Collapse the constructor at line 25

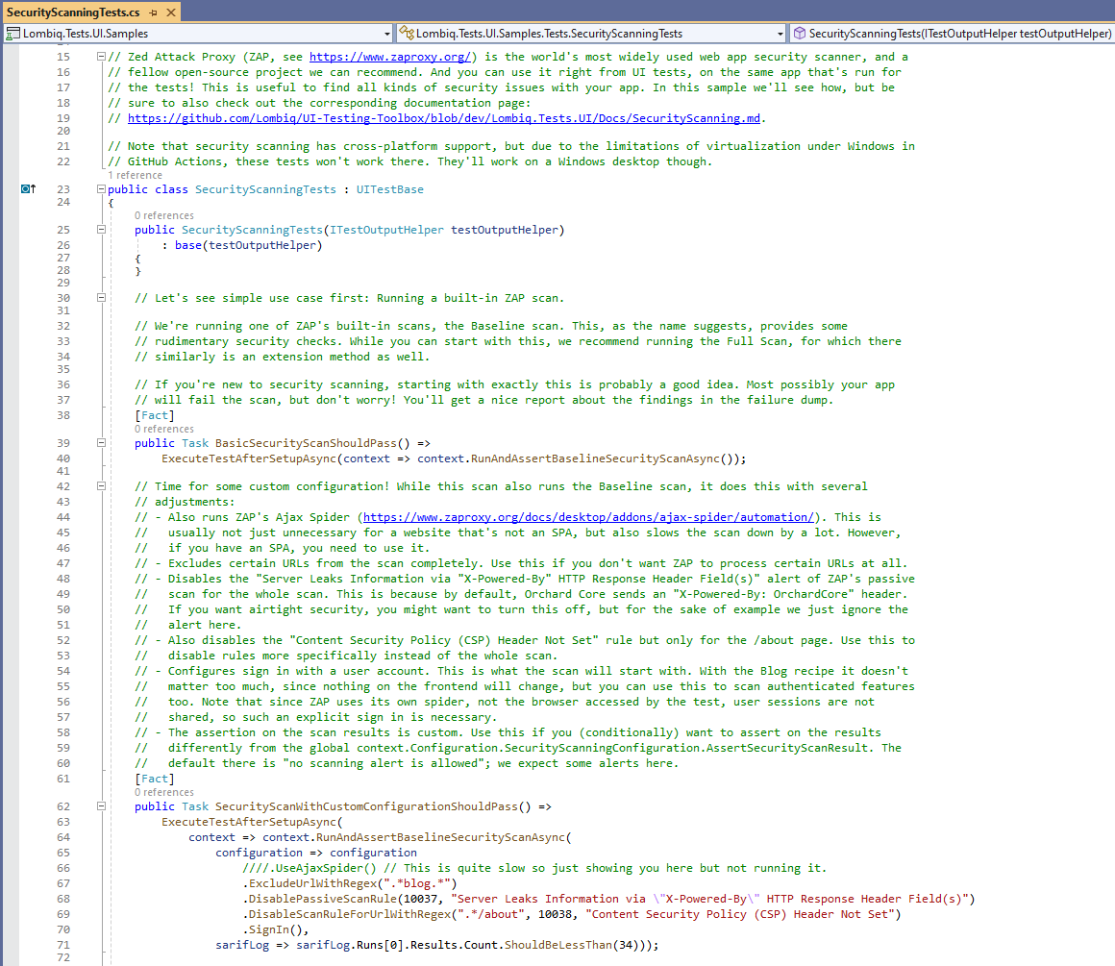point(101,230)
